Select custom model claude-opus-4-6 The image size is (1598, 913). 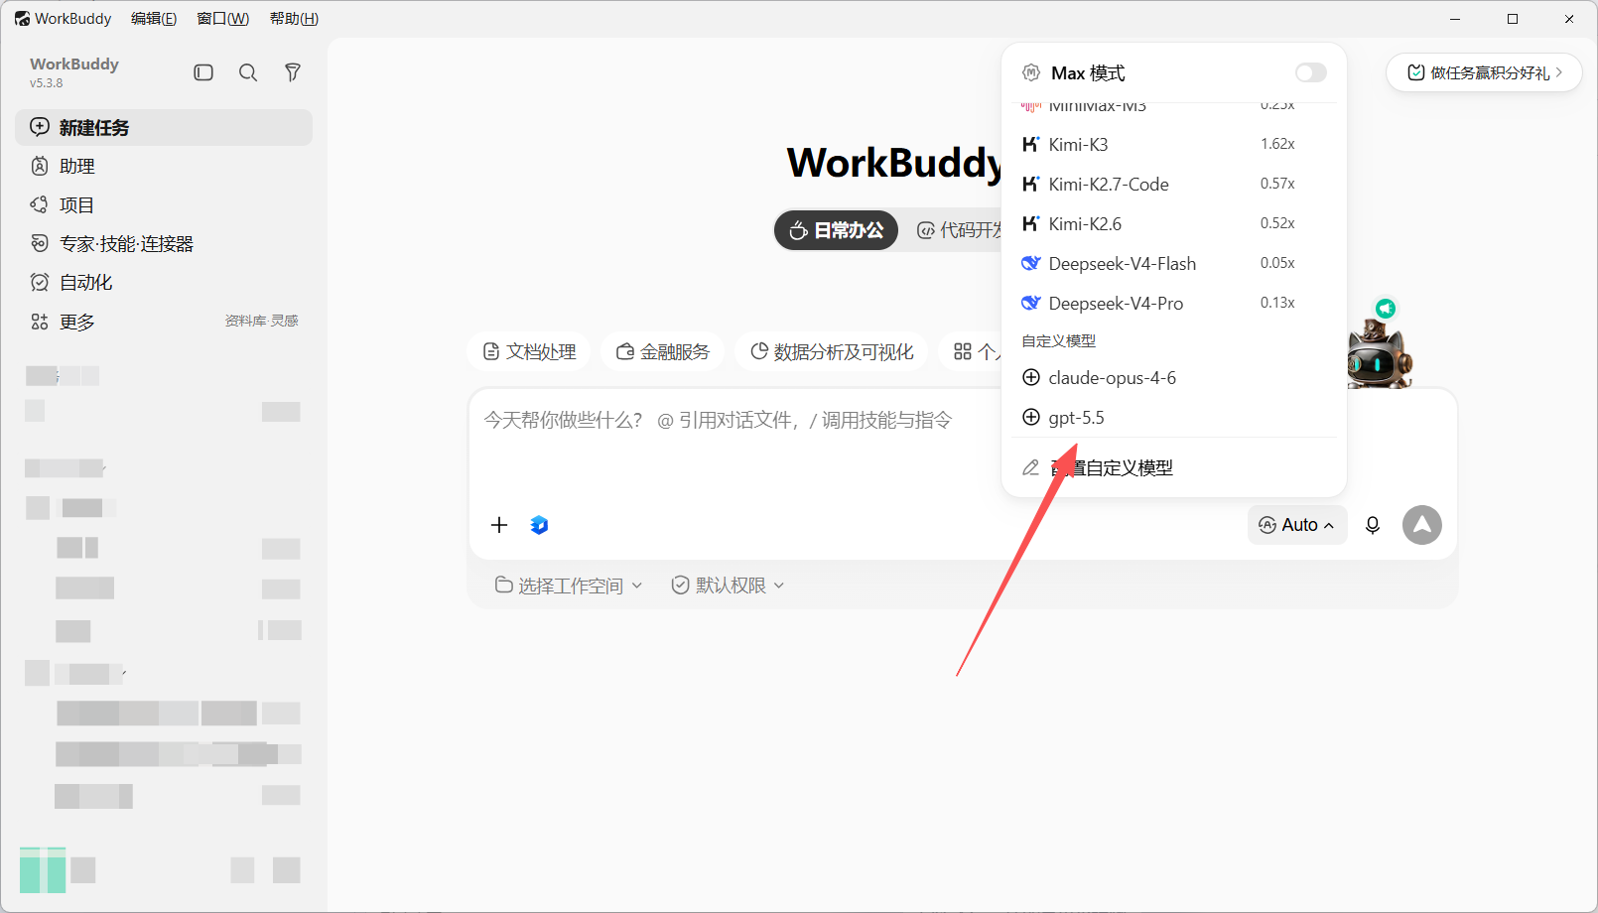tap(1174, 377)
